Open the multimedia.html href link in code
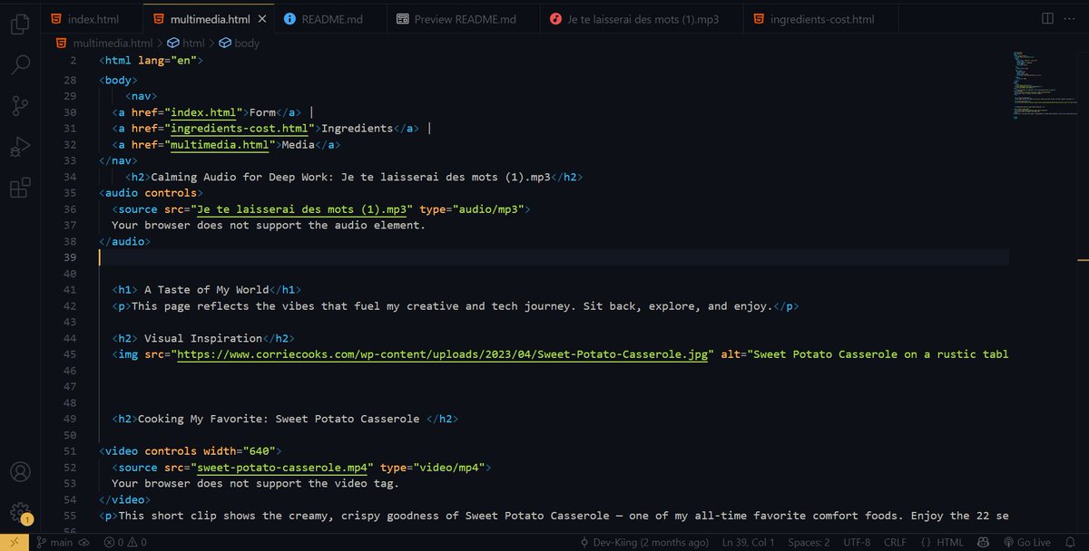This screenshot has width=1089, height=551. pos(220,145)
